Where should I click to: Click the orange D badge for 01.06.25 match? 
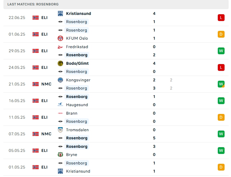pos(221,34)
